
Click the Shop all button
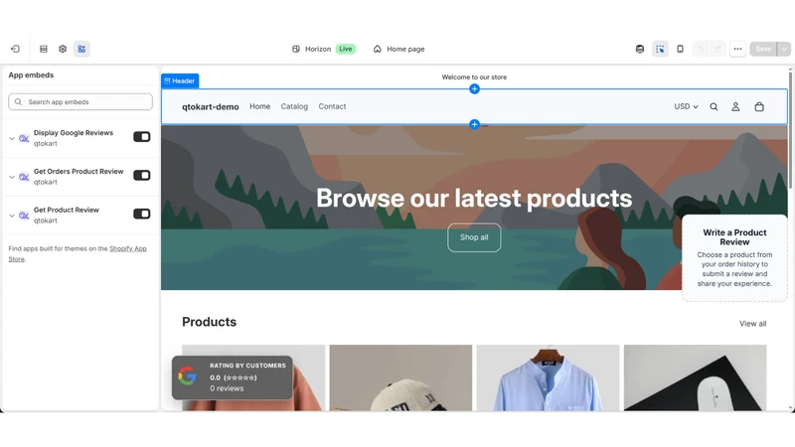click(474, 237)
